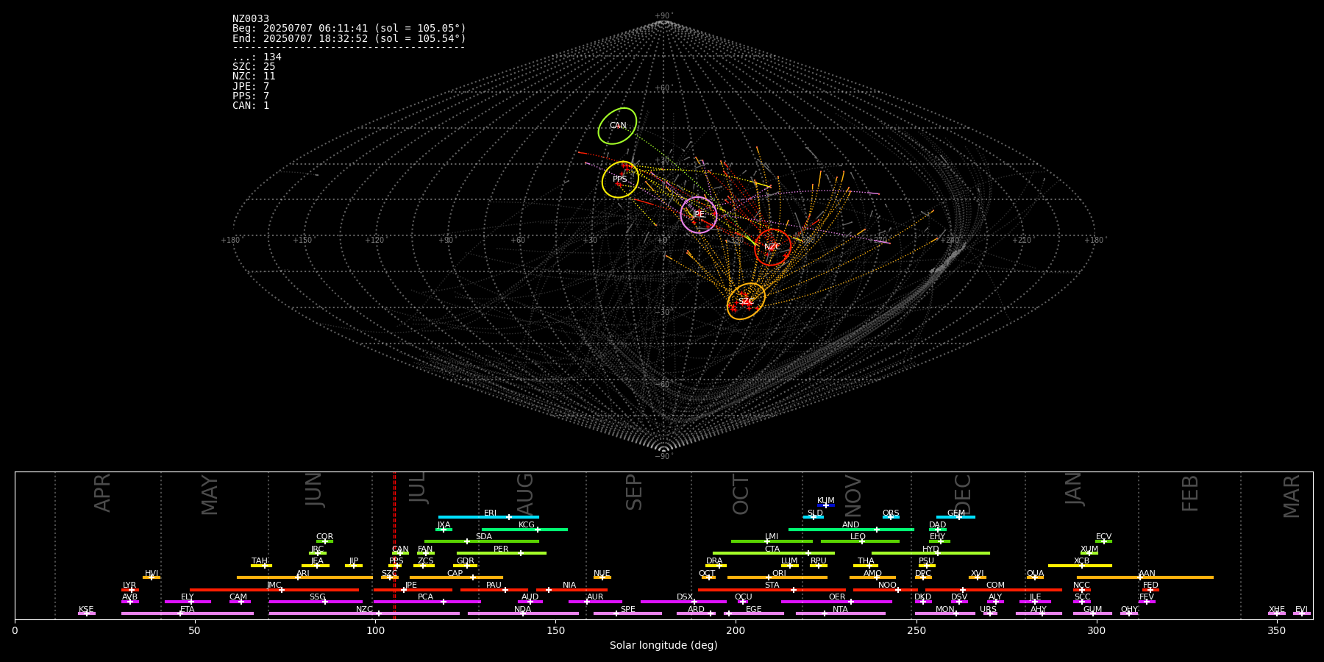Click the 'JPE: 7' legend entry
Viewport: 1324px width, 662px height.
(251, 86)
